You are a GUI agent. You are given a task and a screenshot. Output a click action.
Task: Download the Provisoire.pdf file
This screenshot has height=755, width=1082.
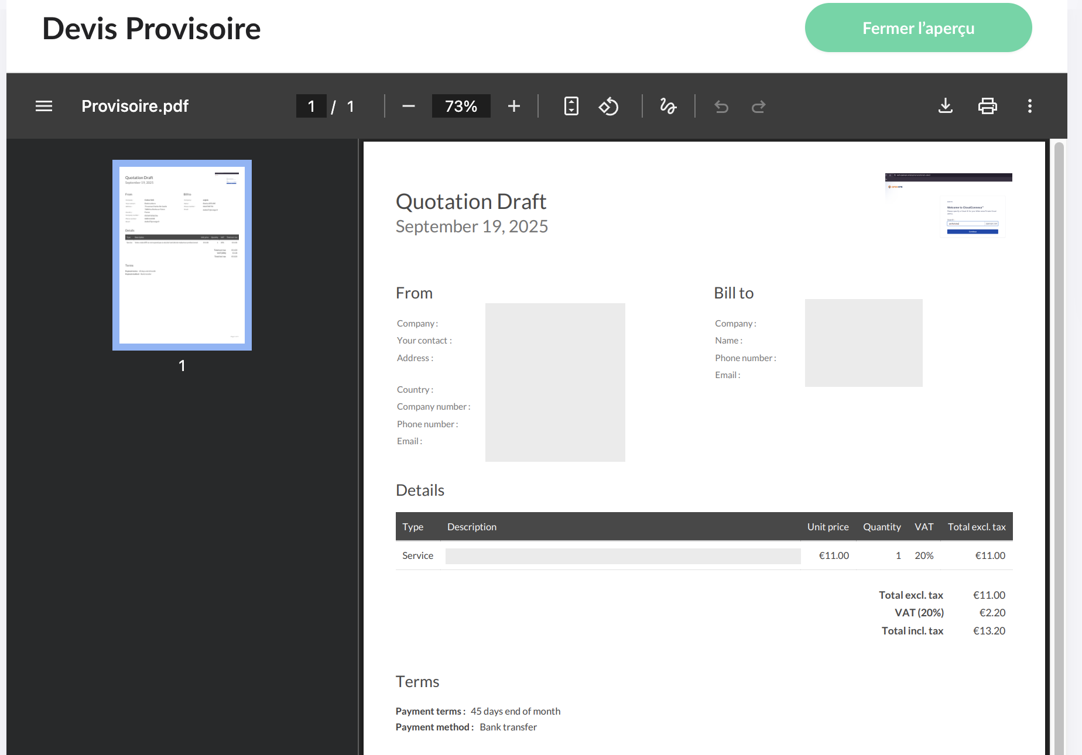pos(945,106)
